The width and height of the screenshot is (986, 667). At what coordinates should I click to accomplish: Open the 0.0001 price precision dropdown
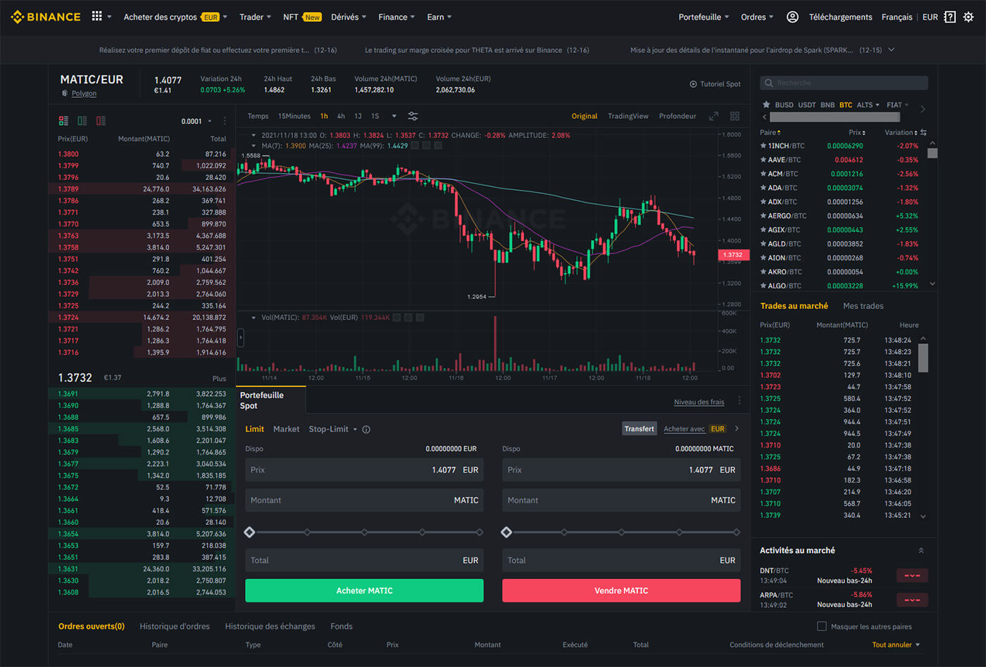196,121
